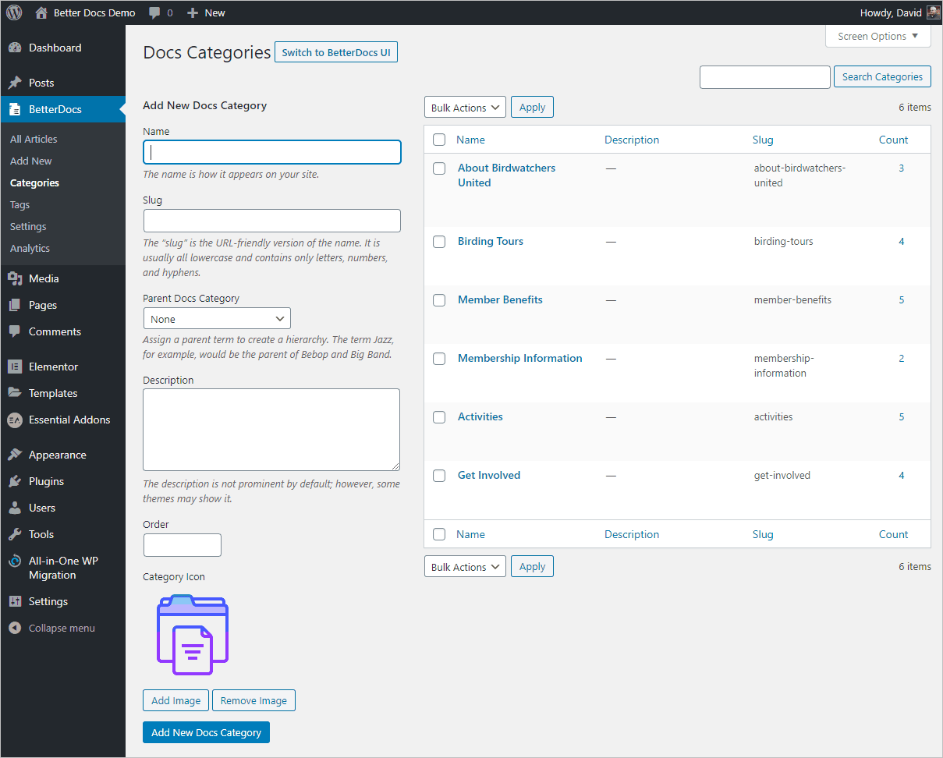Click Switch to BetterDocs UI button
This screenshot has height=758, width=943.
[x=336, y=52]
